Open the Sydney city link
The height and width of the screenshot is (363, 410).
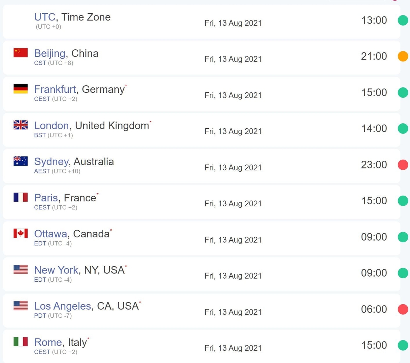[x=52, y=162]
